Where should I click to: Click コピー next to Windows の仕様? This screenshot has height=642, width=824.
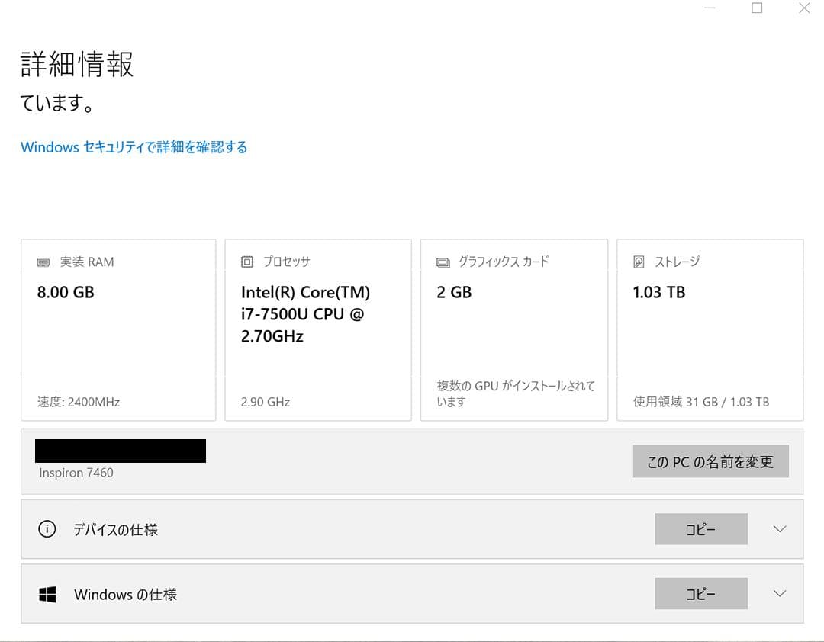tap(700, 594)
